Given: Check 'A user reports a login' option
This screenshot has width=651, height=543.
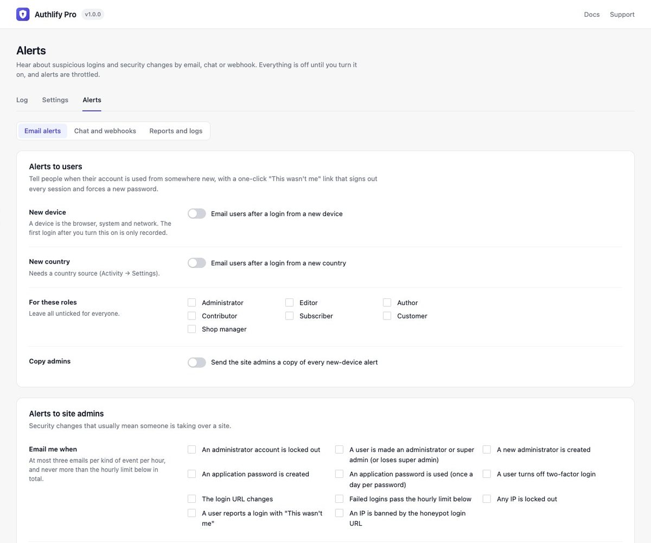Looking at the screenshot, I should point(192,513).
